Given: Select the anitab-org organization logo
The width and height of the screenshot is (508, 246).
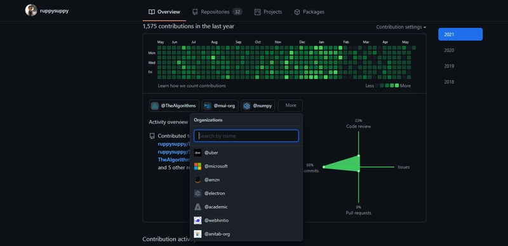Looking at the screenshot, I should point(197,234).
